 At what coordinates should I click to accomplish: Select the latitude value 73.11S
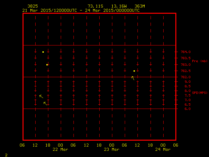tap(95, 6)
